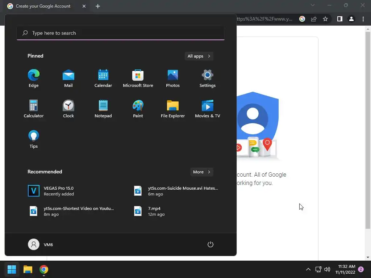Open network status in system tray
The height and width of the screenshot is (278, 371).
pyautogui.click(x=318, y=269)
